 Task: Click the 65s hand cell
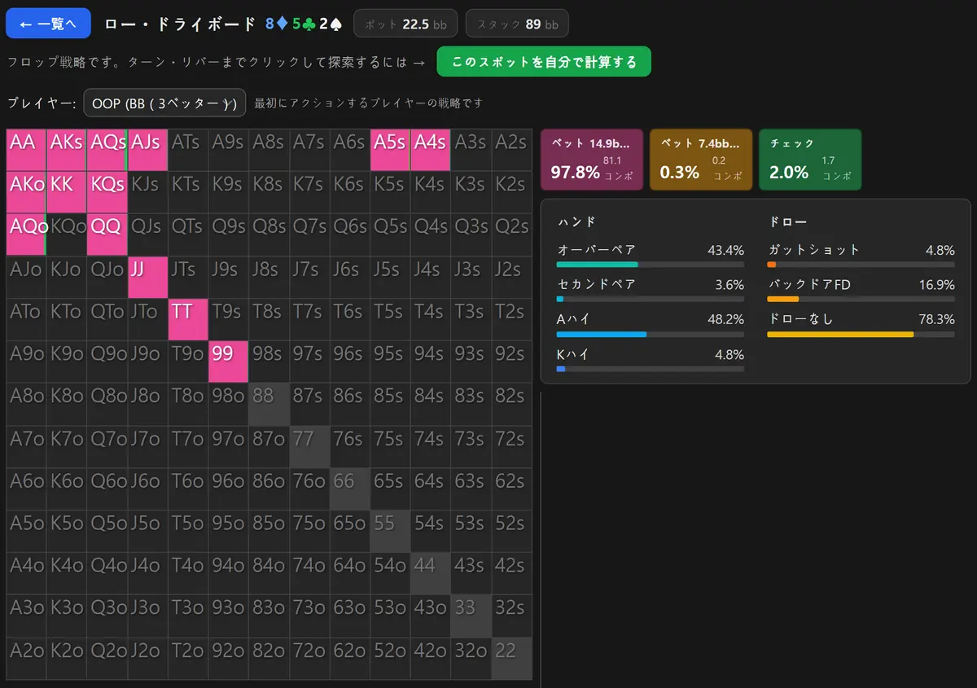point(391,489)
